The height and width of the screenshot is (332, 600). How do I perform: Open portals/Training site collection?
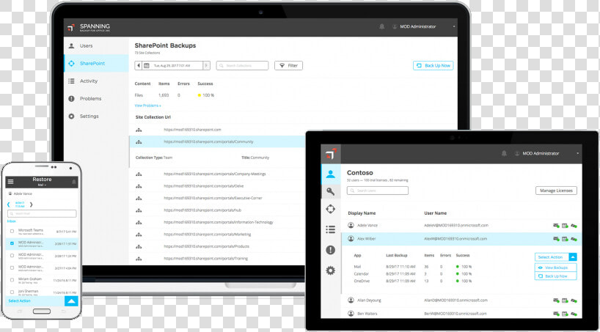206,259
